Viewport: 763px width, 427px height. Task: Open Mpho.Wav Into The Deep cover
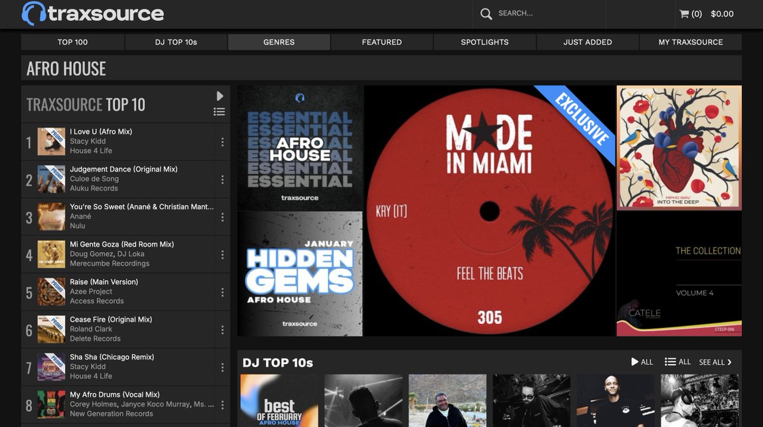pos(679,147)
